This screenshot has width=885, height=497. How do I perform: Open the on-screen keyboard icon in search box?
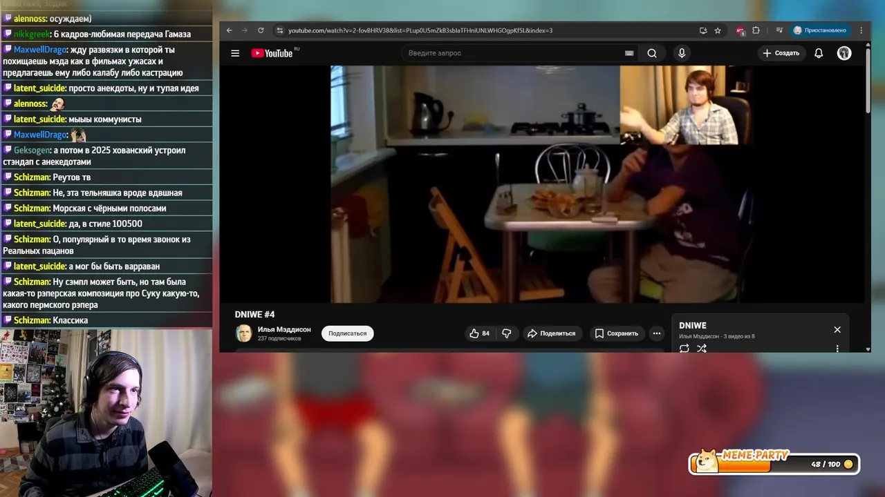[x=629, y=53]
